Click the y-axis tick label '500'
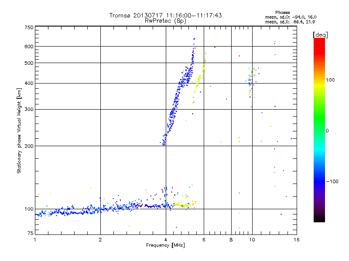349x261 pixels. tap(29, 63)
